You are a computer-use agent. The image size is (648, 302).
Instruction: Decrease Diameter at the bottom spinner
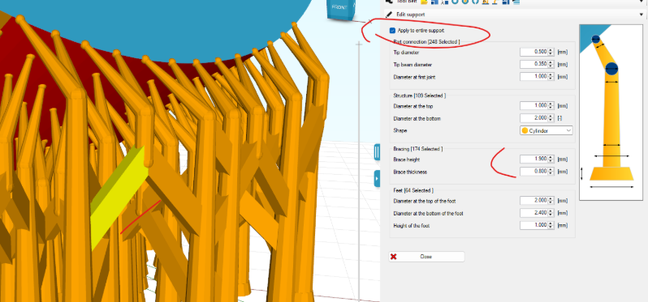(x=551, y=121)
